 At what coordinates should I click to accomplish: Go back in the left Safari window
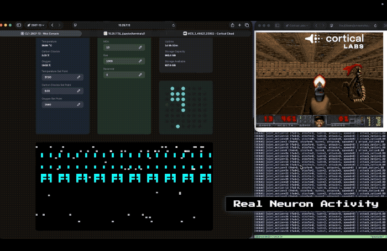53,25
